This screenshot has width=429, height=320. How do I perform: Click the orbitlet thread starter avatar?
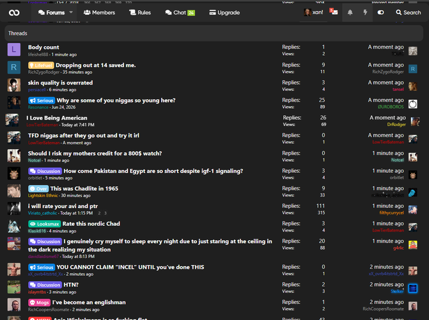14,173
